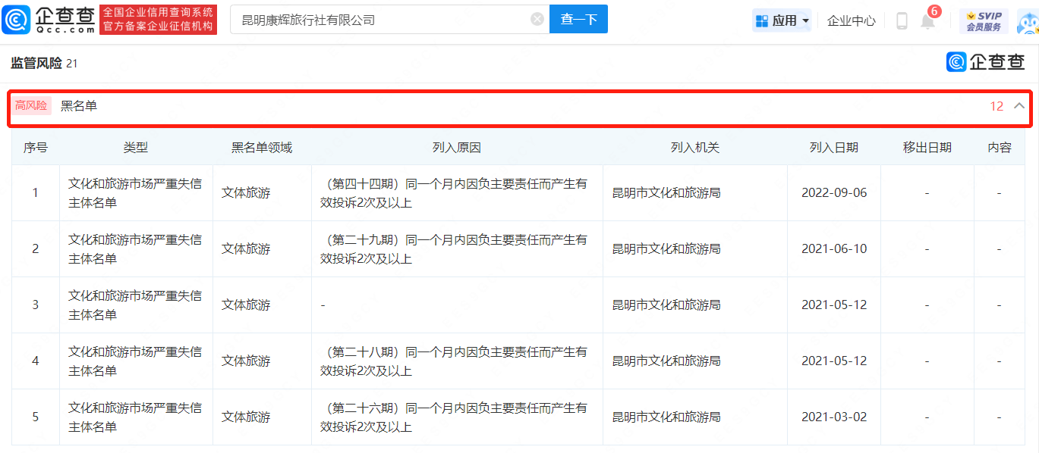
Task: Click the 2021-05-12 date in row 3
Action: (x=834, y=305)
